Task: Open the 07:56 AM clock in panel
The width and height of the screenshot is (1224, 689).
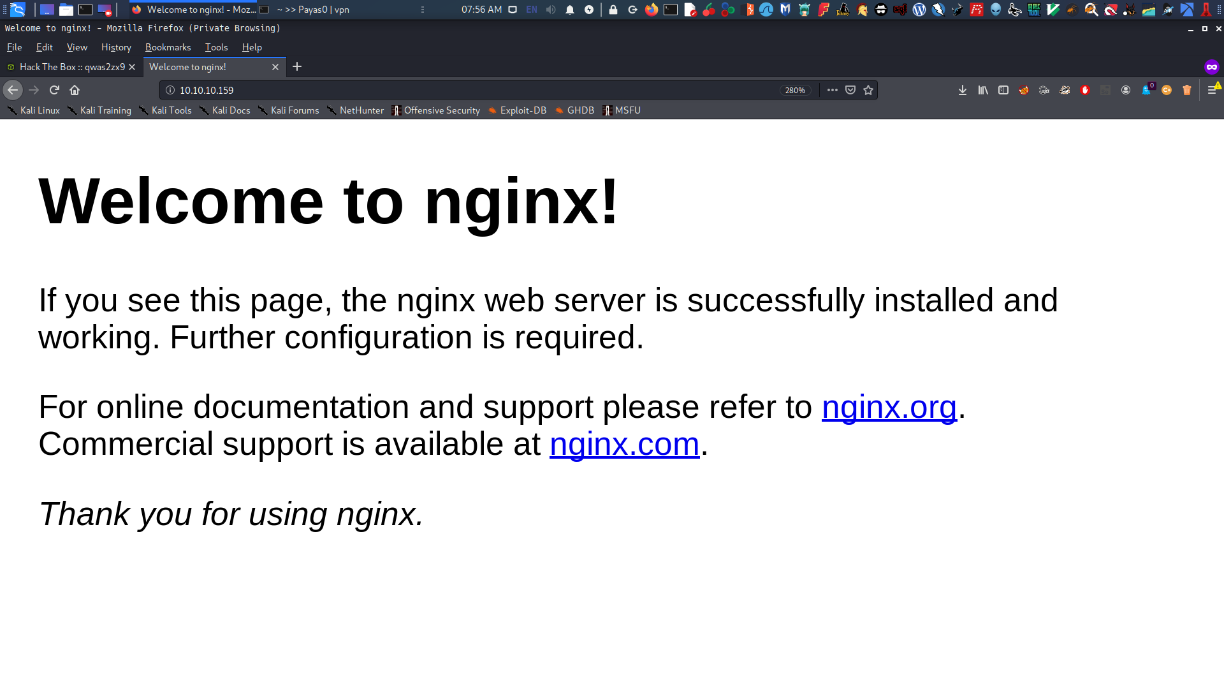Action: tap(481, 10)
